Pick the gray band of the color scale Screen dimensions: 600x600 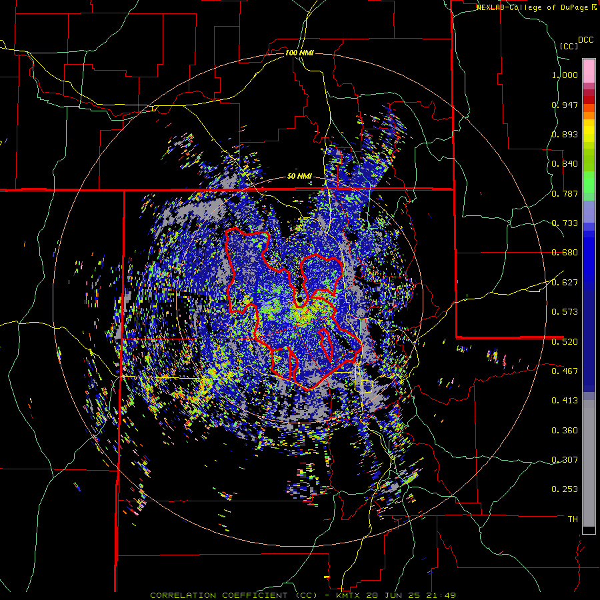point(589,463)
